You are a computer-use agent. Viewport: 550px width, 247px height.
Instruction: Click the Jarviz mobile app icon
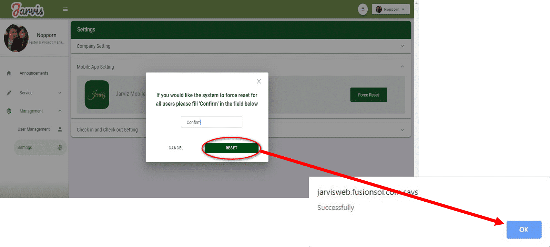[x=97, y=95]
